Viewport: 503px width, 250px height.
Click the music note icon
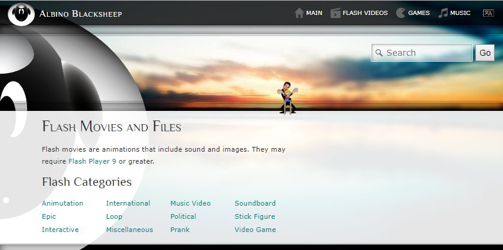point(443,13)
